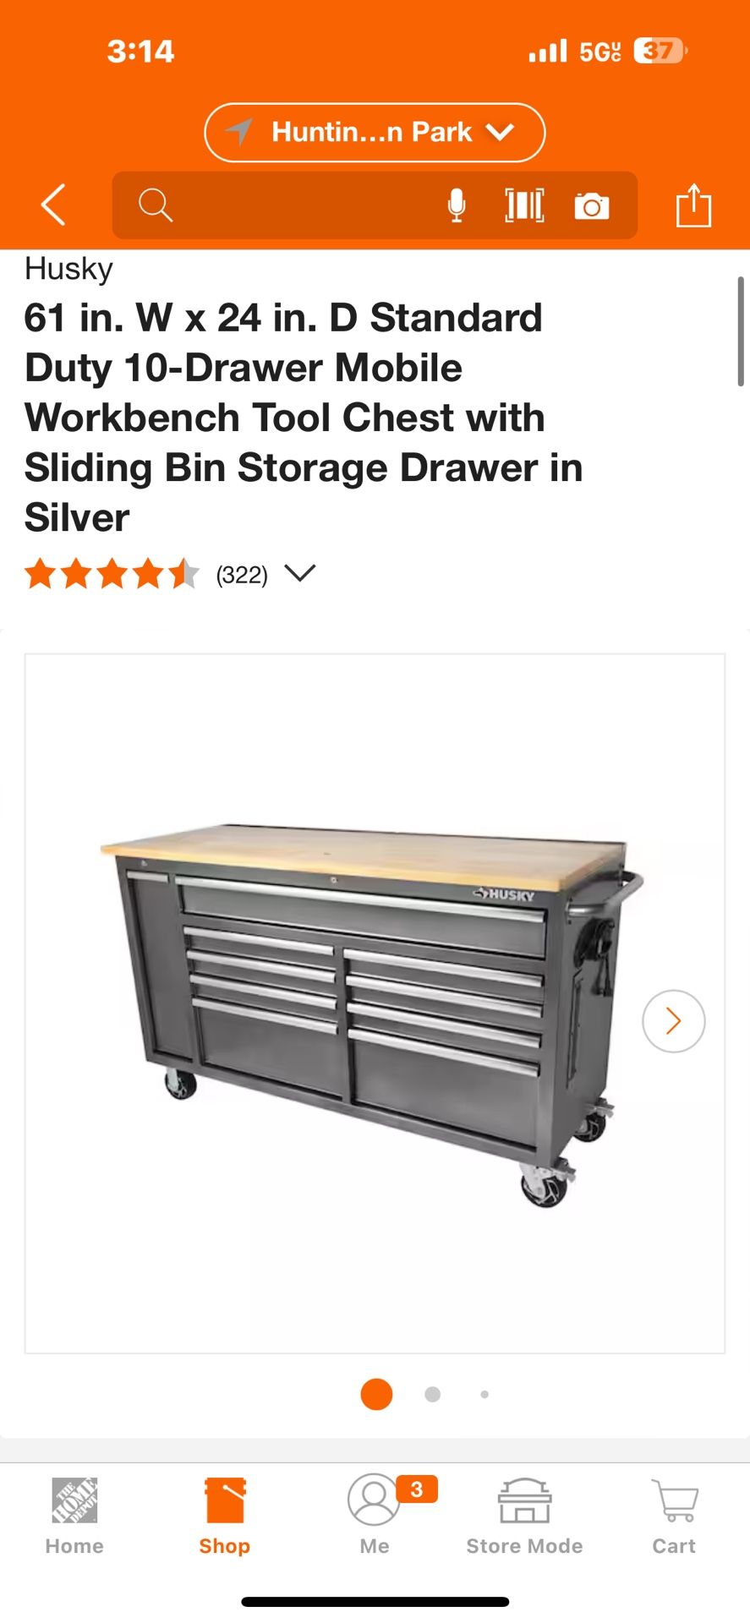Open the Cart icon

674,1516
